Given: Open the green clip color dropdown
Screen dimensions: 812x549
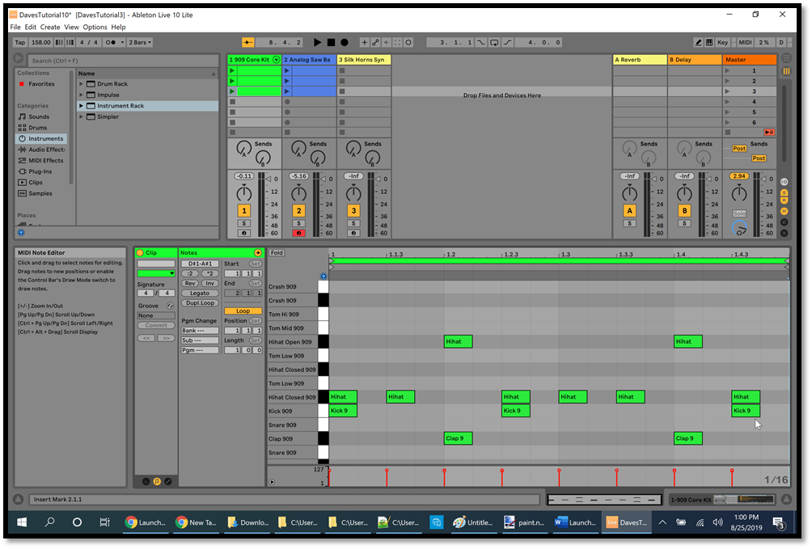Looking at the screenshot, I should pyautogui.click(x=156, y=273).
